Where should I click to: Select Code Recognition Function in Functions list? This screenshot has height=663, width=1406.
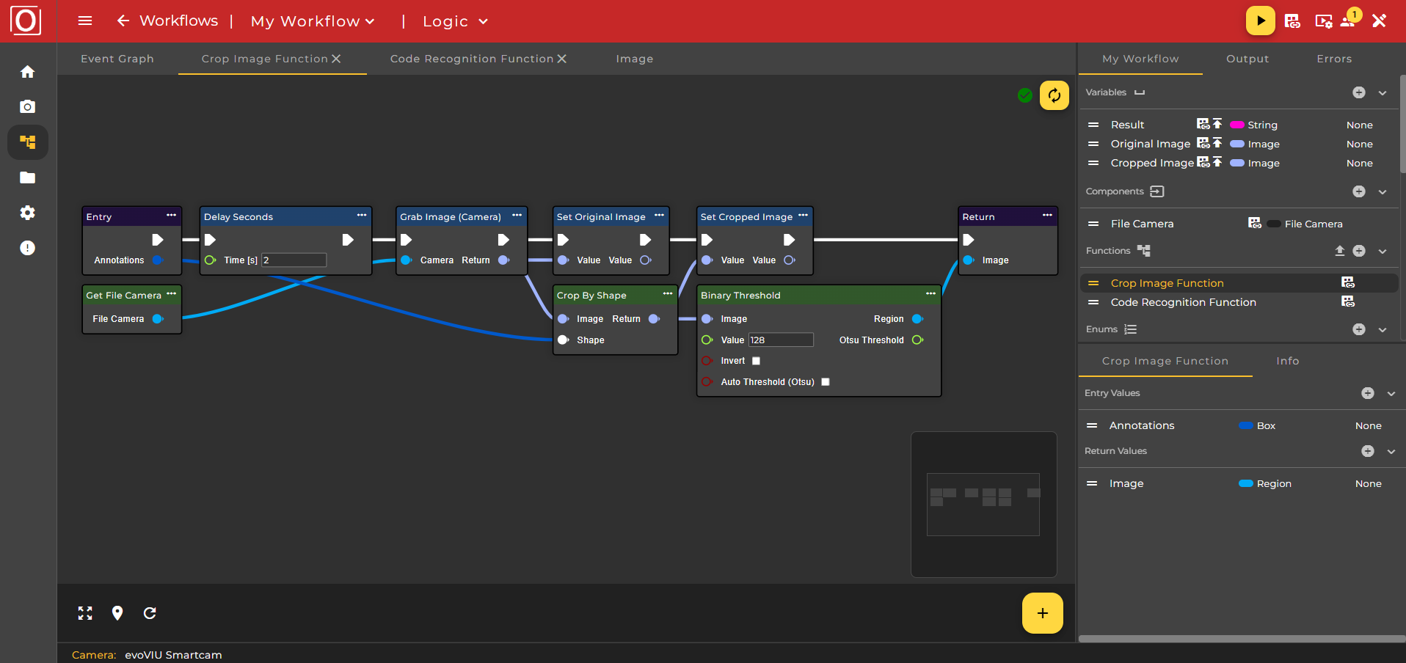(x=1183, y=302)
